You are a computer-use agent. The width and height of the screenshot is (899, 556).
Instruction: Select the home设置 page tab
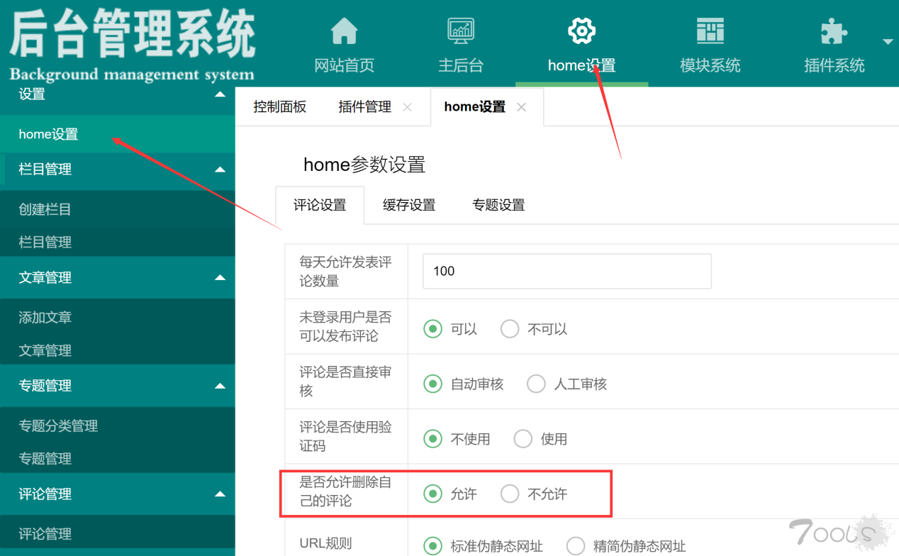click(x=474, y=107)
